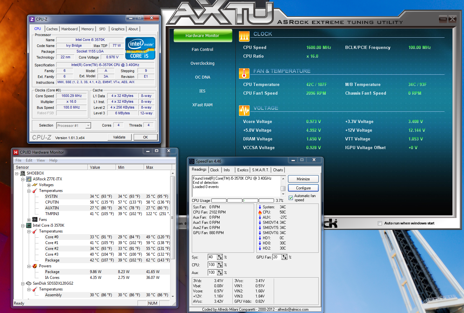
Task: Collapse the Intel Core i5 3570K node
Action: coord(23,225)
